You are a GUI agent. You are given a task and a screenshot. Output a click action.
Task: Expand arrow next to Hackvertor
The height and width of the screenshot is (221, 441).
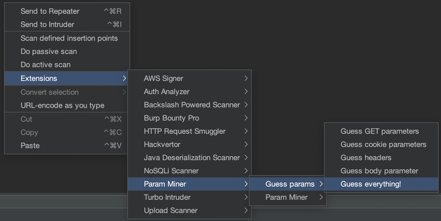(x=246, y=144)
